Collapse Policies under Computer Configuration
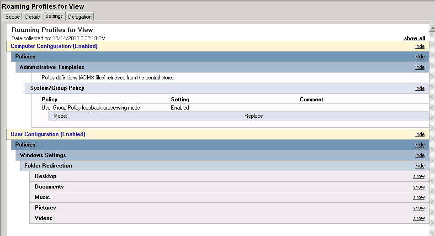The width and height of the screenshot is (435, 236). coord(420,57)
